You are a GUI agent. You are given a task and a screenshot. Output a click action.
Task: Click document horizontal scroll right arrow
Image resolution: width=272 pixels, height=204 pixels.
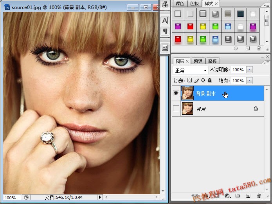tap(157, 197)
